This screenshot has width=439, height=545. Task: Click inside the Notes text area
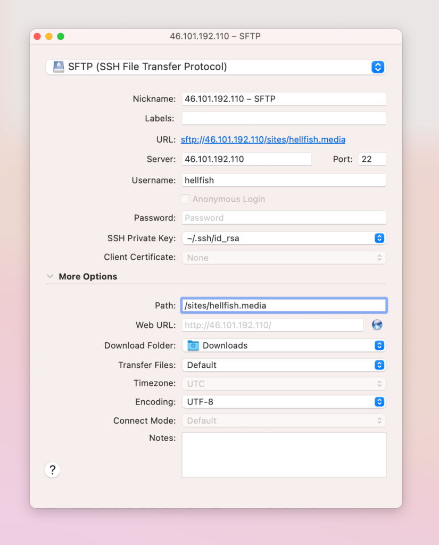point(284,455)
